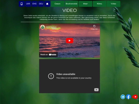Open the Save Nature video title link

coord(51,27)
